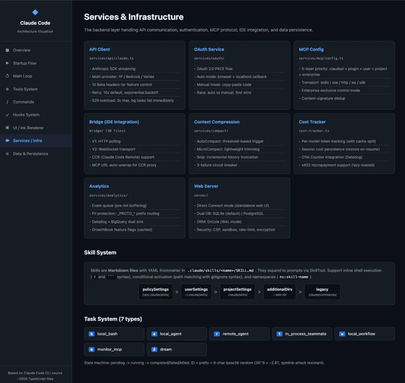Navigate to Tools System
Image resolution: width=405 pixels, height=383 pixels.
(x=36, y=89)
